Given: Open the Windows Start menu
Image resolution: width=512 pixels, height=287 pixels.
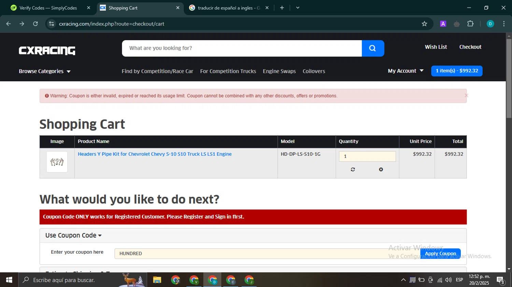Looking at the screenshot, I should [x=9, y=280].
